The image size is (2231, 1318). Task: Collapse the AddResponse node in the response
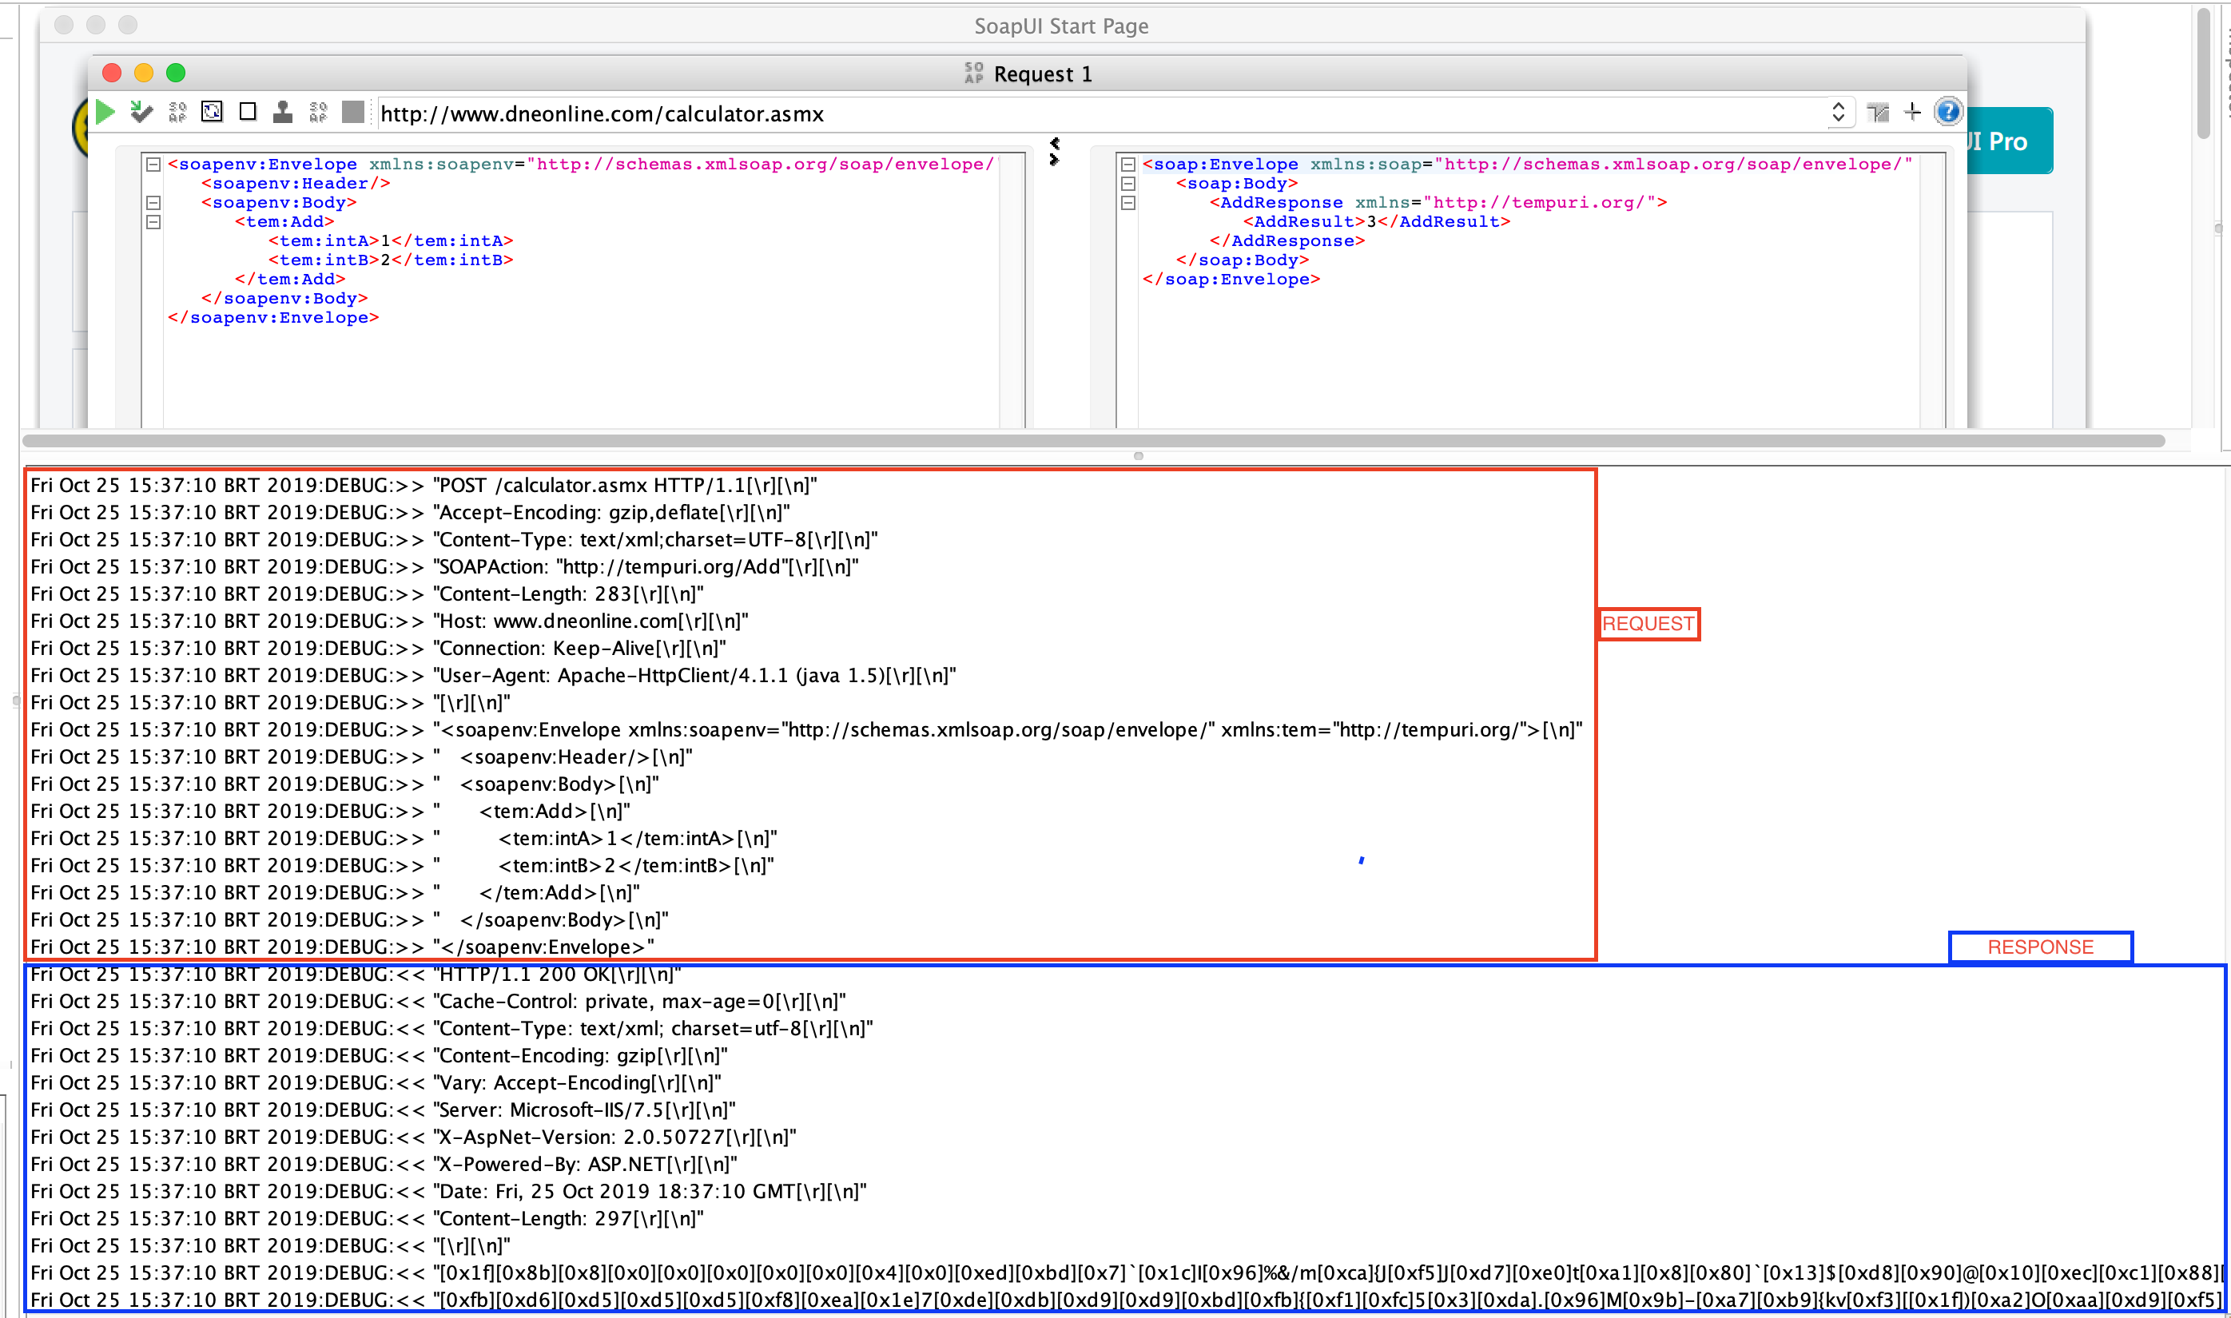point(1127,203)
